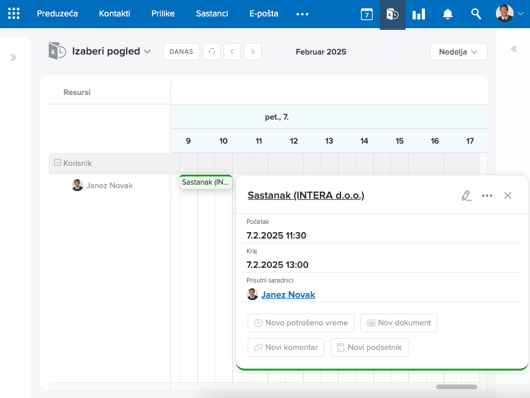This screenshot has height=398, width=530.
Task: Click the refresh icon button
Action: coord(212,52)
